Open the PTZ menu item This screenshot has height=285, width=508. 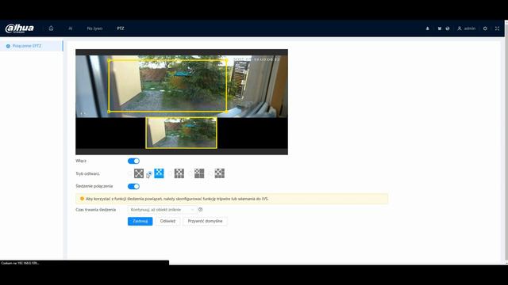point(121,28)
